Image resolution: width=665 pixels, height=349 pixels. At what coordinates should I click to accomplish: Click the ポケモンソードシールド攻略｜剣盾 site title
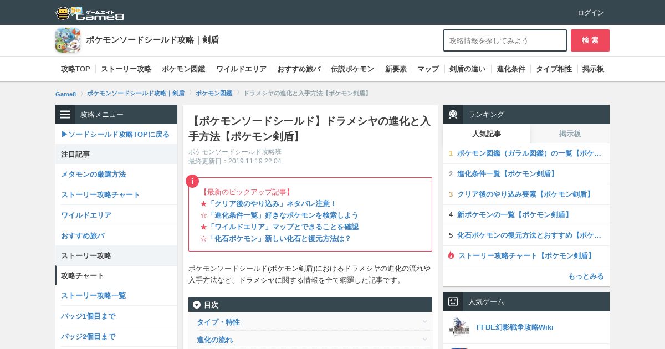pos(152,40)
